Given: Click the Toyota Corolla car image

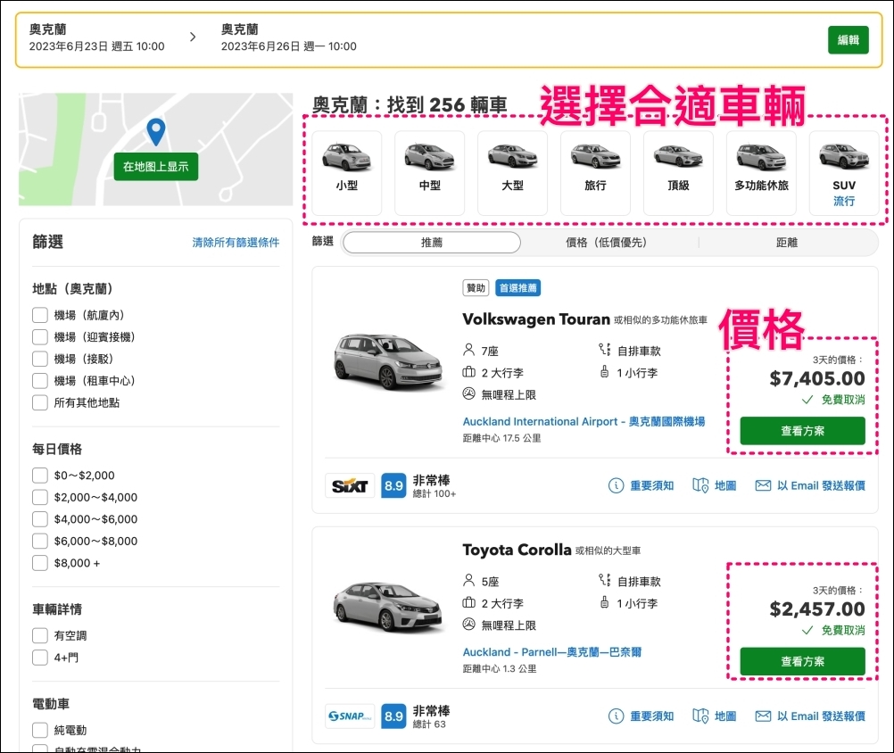Looking at the screenshot, I should click(x=389, y=608).
